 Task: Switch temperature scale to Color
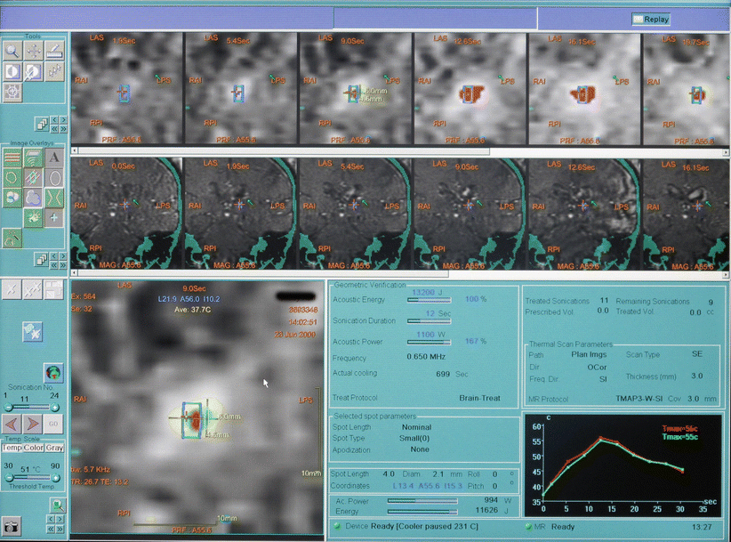tap(33, 448)
